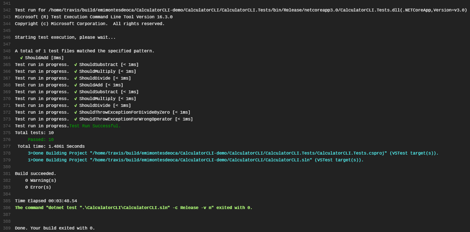The image size is (470, 232).
Task: Select line number 378 in the gutter
Action: [x=6, y=153]
